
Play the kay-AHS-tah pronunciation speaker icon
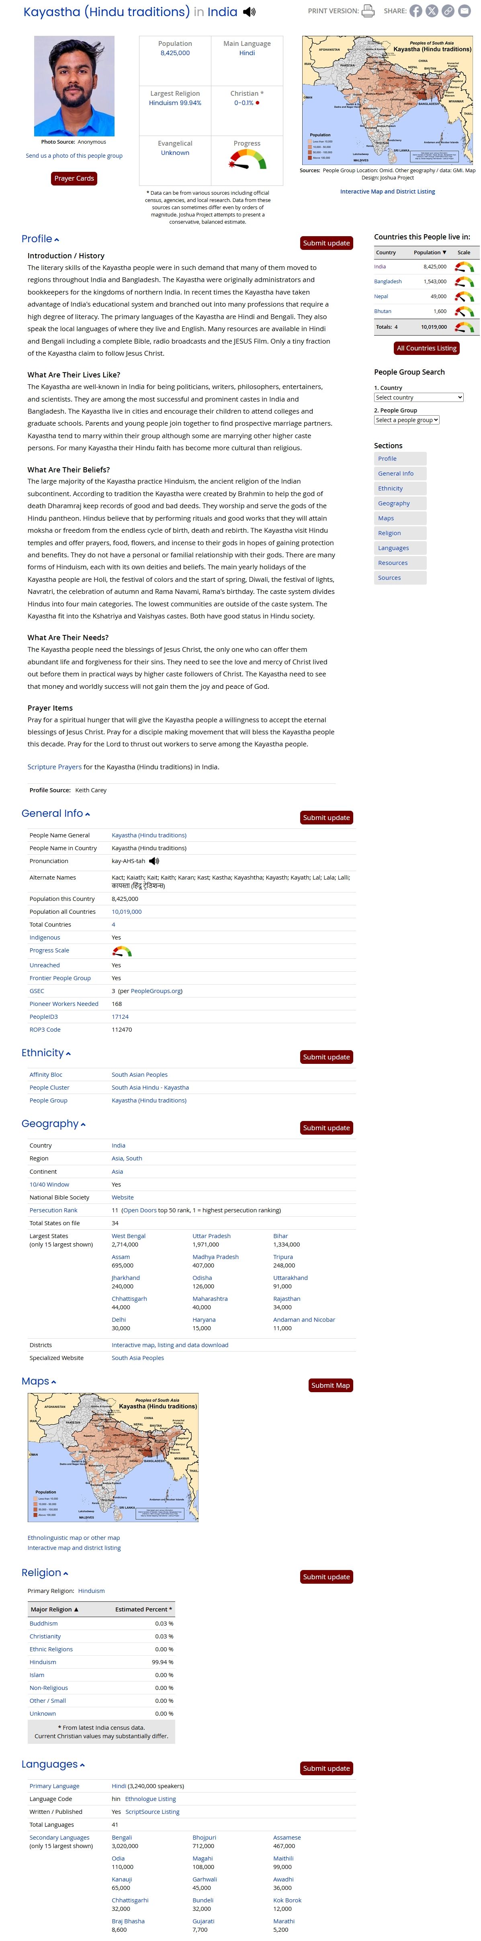click(x=154, y=861)
